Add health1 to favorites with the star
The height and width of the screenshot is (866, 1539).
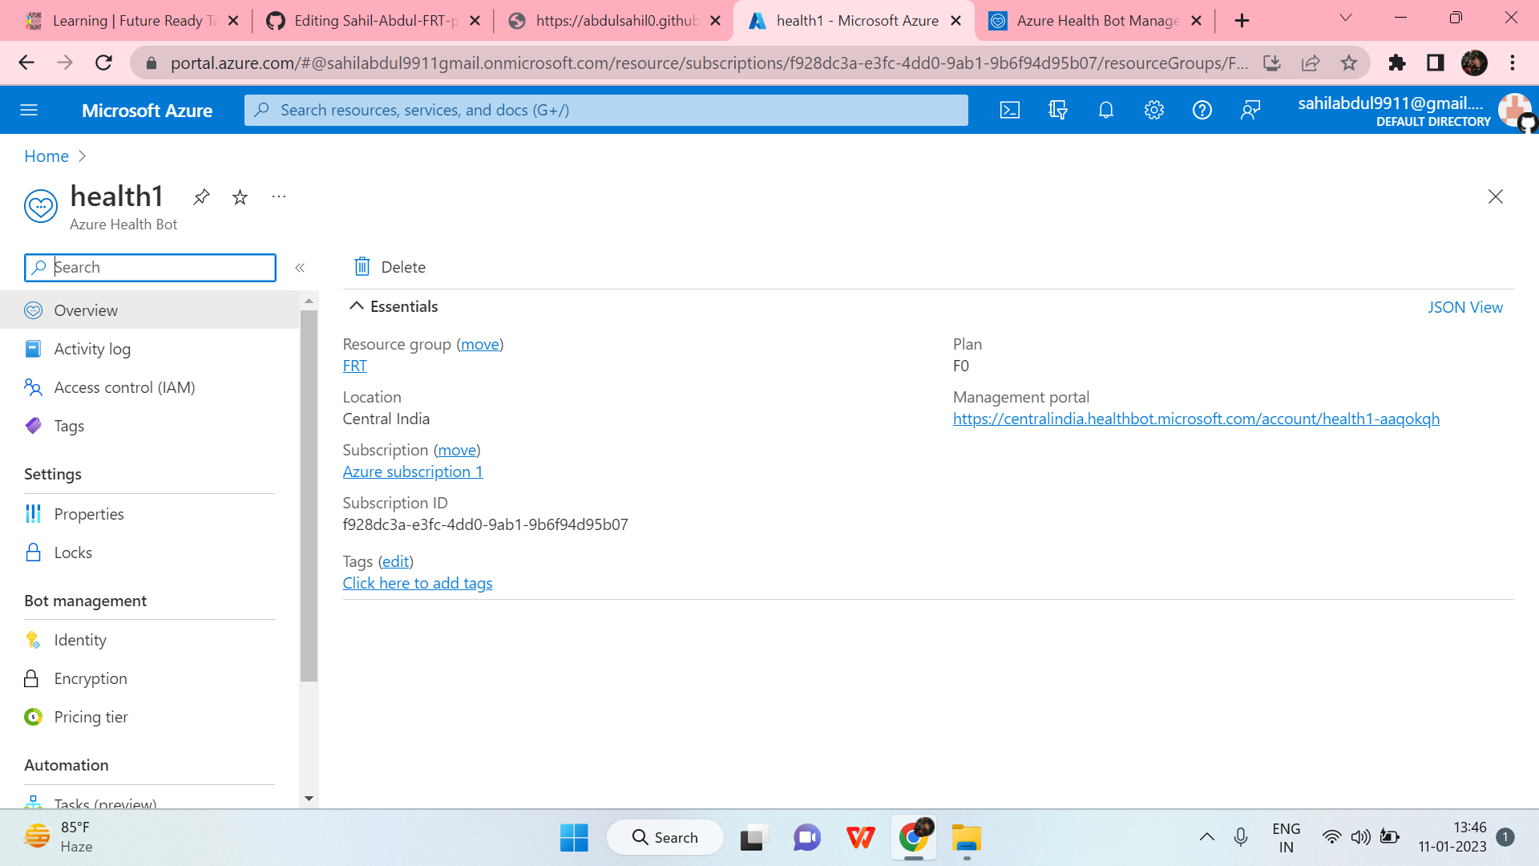coord(240,196)
